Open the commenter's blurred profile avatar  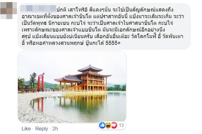9,11
